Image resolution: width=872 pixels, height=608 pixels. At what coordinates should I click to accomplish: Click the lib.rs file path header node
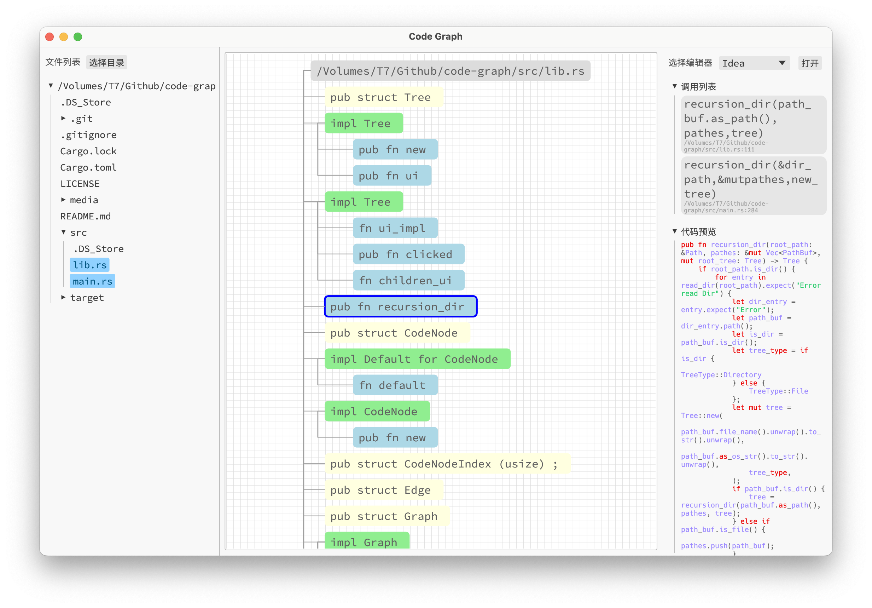[x=450, y=71]
